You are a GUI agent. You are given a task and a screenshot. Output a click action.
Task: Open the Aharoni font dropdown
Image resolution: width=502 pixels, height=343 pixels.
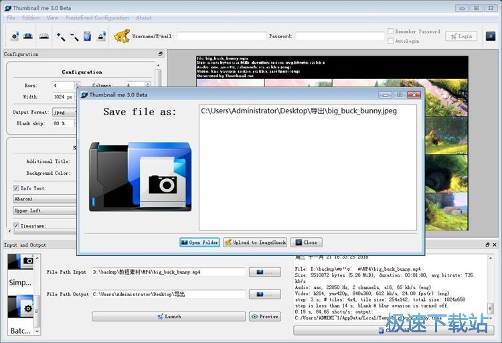[45, 199]
